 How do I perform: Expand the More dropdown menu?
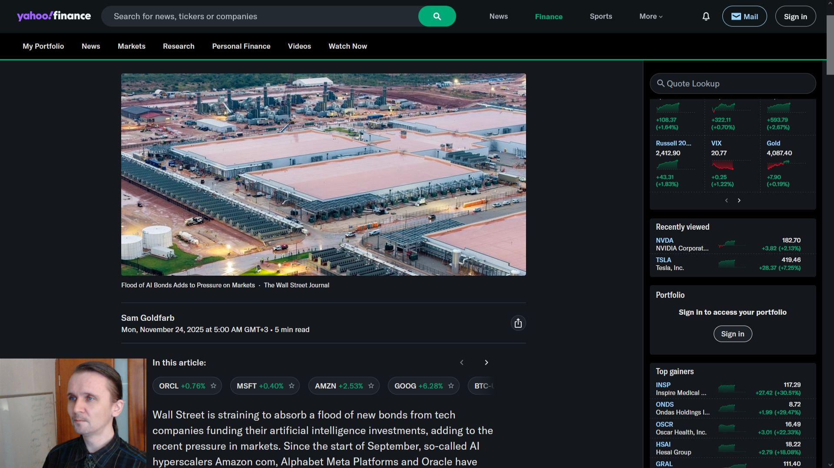pyautogui.click(x=651, y=16)
